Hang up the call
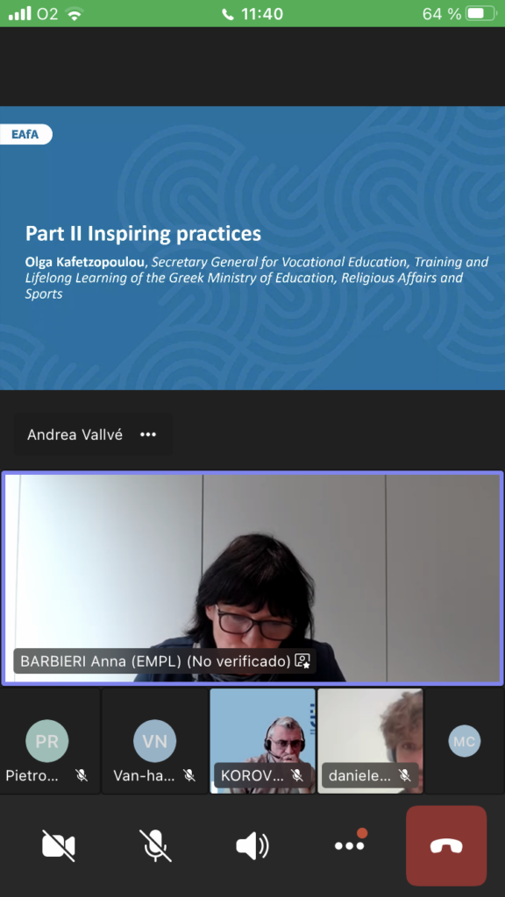Viewport: 505px width, 897px height. [x=446, y=845]
